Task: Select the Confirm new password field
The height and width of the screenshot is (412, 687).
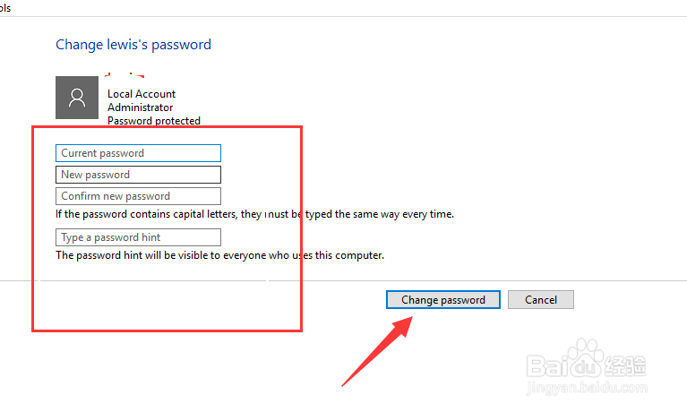Action: pyautogui.click(x=138, y=196)
